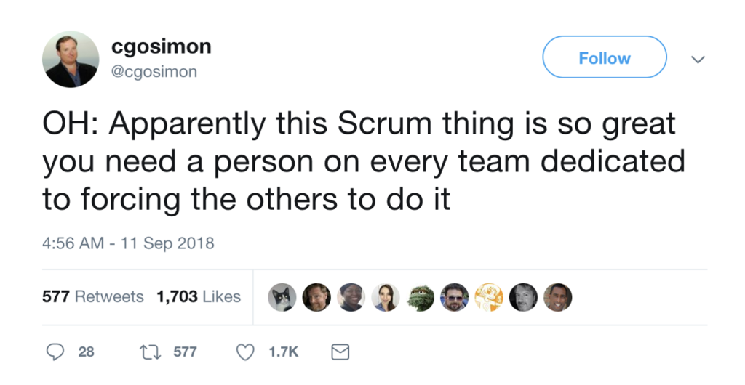Expand the tweet options chevron
The height and width of the screenshot is (385, 745).
[x=697, y=60]
